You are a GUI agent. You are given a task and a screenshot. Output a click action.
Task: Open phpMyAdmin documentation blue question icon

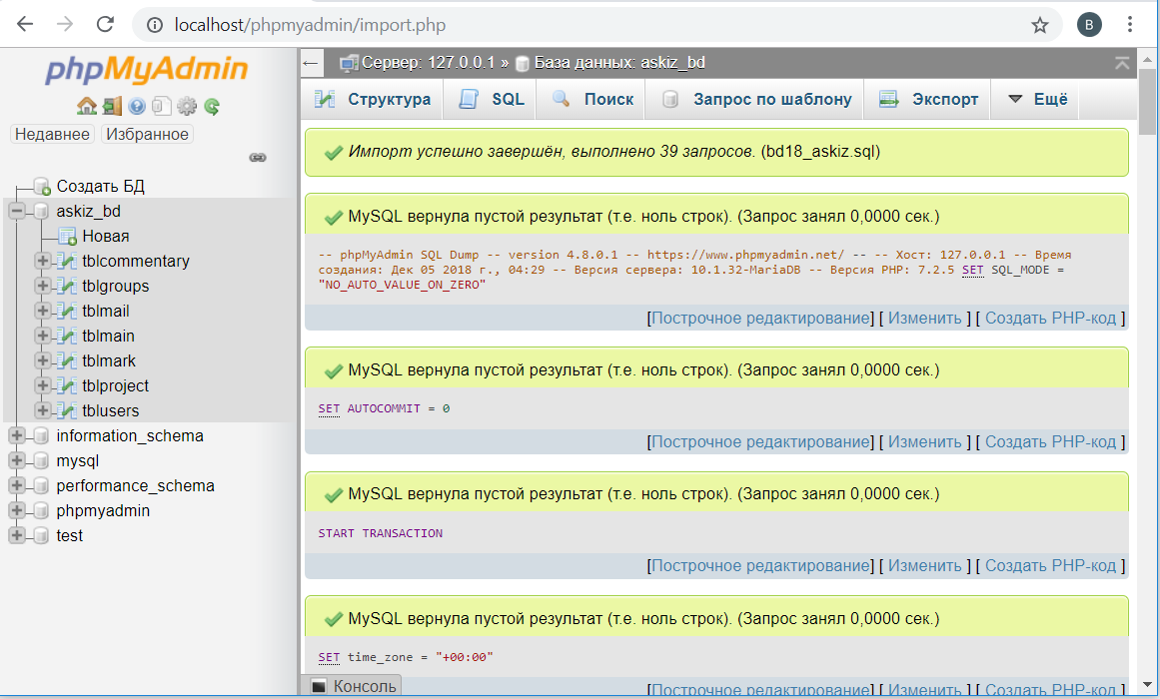click(x=137, y=107)
